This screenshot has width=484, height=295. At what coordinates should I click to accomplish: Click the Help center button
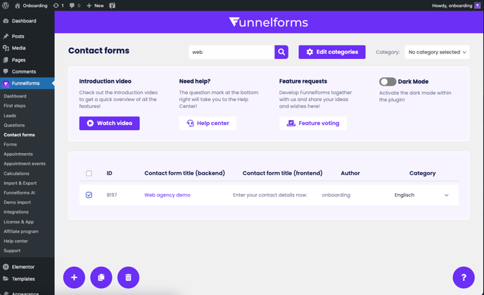point(208,124)
